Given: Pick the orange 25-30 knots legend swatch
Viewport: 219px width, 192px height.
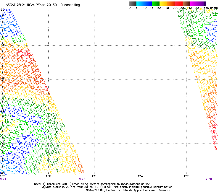Looking at the screenshot, I should coord(171,4).
